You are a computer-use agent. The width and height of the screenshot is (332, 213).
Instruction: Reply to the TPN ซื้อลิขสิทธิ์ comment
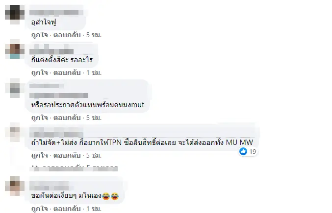pyautogui.click(x=67, y=156)
